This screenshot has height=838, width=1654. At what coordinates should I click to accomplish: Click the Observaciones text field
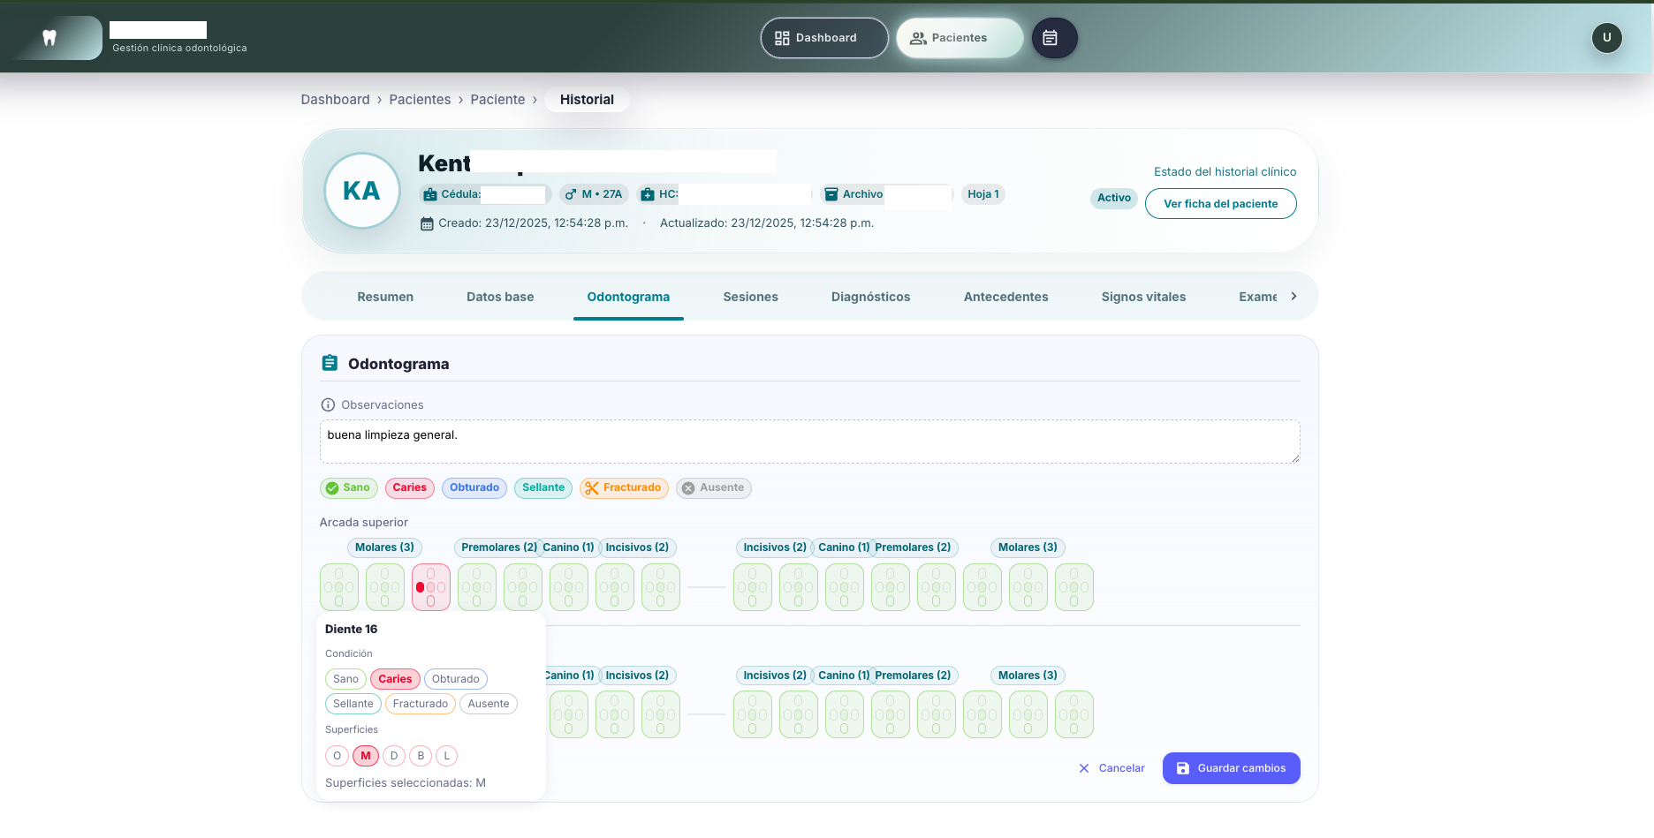[x=808, y=442]
